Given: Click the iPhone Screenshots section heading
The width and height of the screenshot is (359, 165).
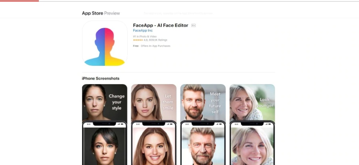Looking at the screenshot, I should 100,78.
